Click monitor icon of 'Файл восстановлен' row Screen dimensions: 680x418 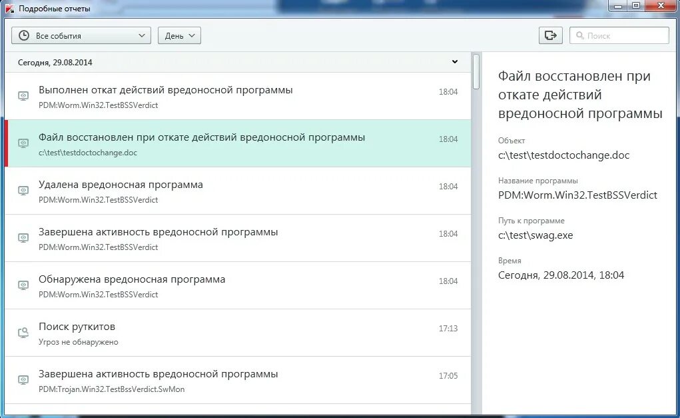(23, 143)
